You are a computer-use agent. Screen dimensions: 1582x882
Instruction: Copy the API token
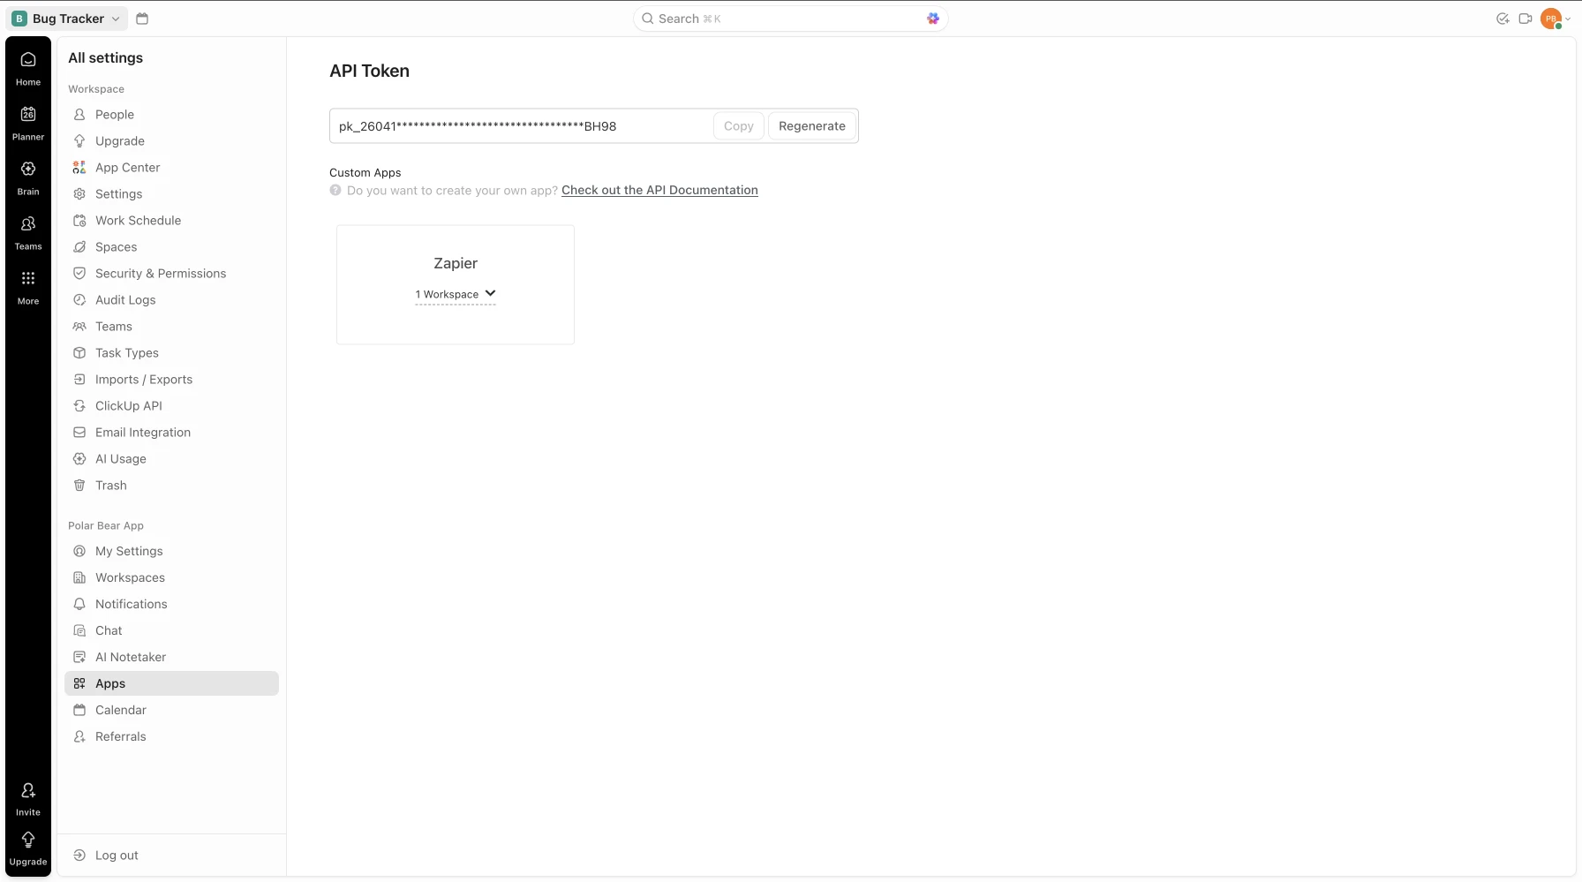pyautogui.click(x=738, y=126)
